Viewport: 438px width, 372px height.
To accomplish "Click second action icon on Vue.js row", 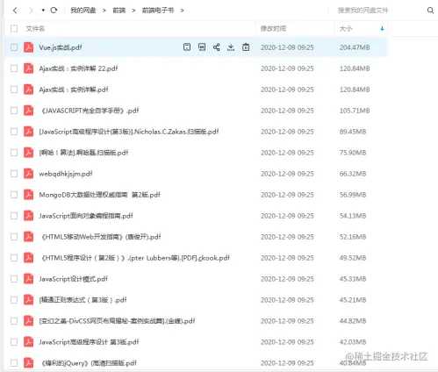I will point(202,47).
